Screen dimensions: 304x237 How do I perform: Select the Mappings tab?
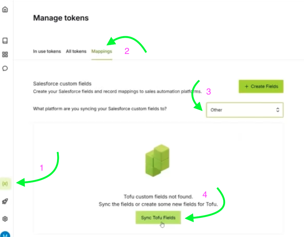[x=102, y=51]
